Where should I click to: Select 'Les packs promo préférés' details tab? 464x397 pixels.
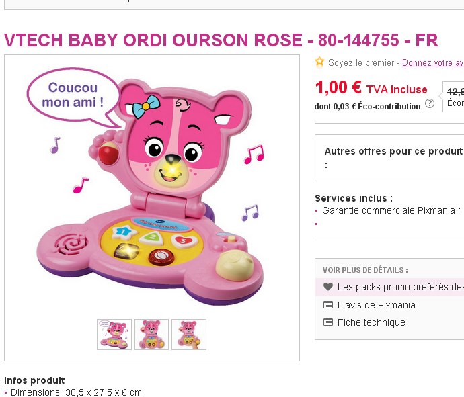point(400,287)
